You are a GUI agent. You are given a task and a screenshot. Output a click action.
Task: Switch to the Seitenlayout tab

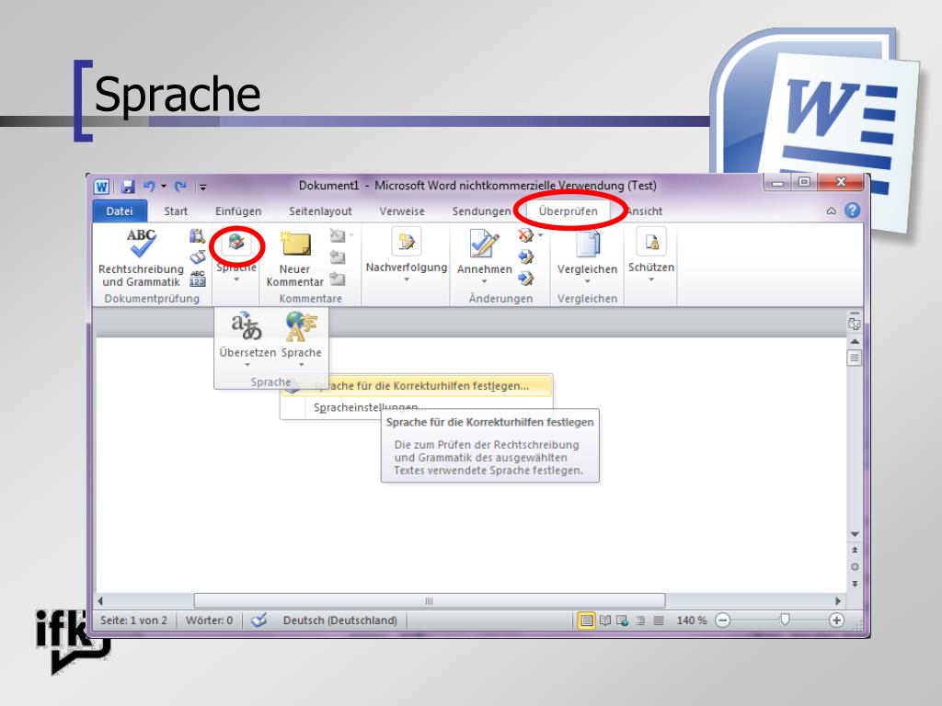(320, 211)
